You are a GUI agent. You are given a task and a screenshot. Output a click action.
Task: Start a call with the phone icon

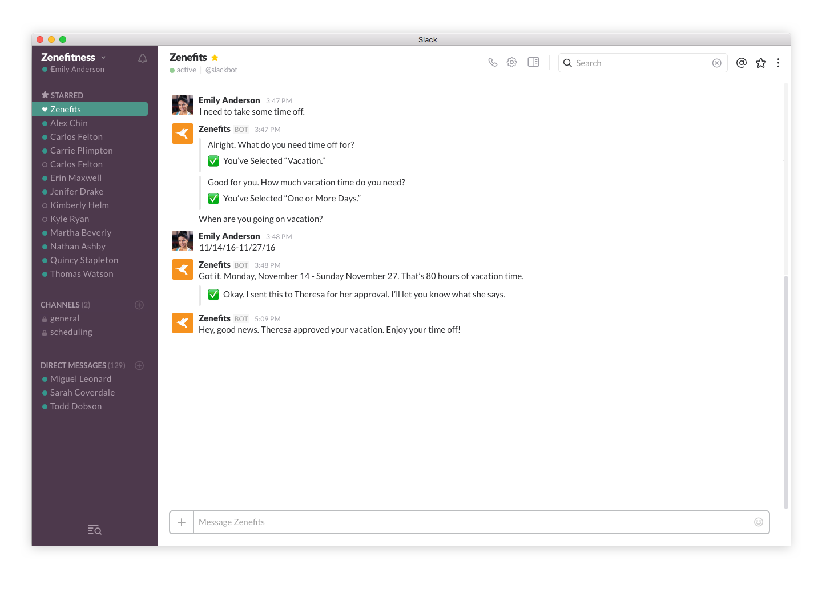pyautogui.click(x=493, y=62)
